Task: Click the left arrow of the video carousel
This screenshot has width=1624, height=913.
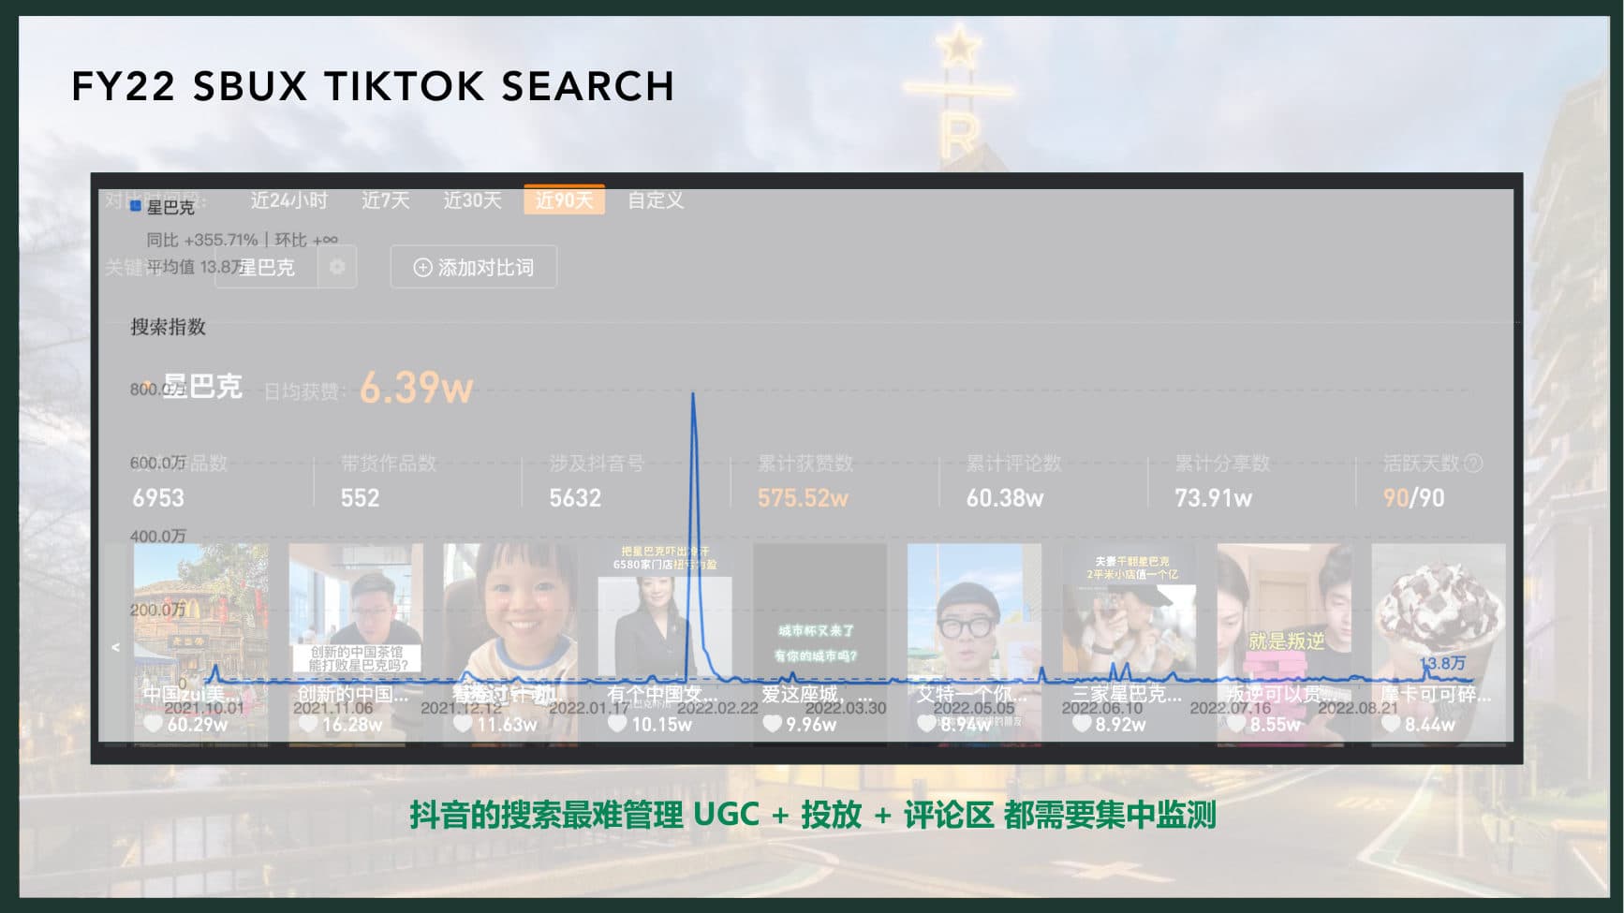Action: point(116,647)
